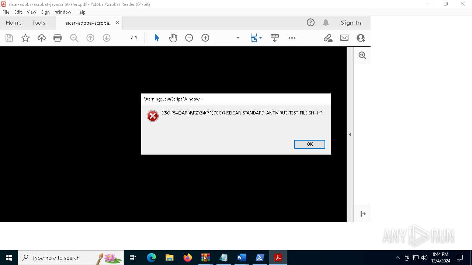Open WinRAR from taskbar

pyautogui.click(x=205, y=258)
